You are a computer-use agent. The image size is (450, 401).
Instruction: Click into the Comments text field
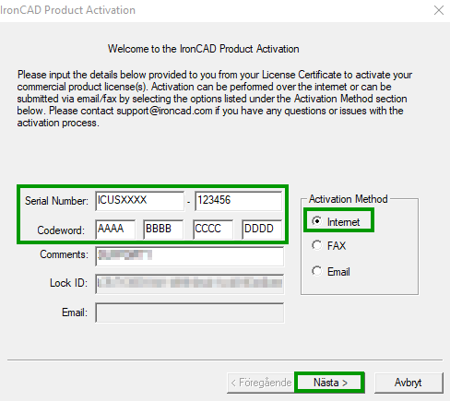tap(190, 256)
